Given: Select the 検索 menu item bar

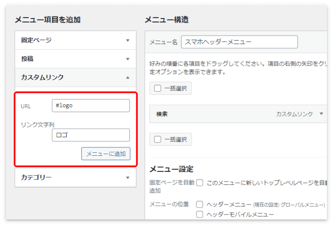Looking at the screenshot, I should [x=238, y=114].
